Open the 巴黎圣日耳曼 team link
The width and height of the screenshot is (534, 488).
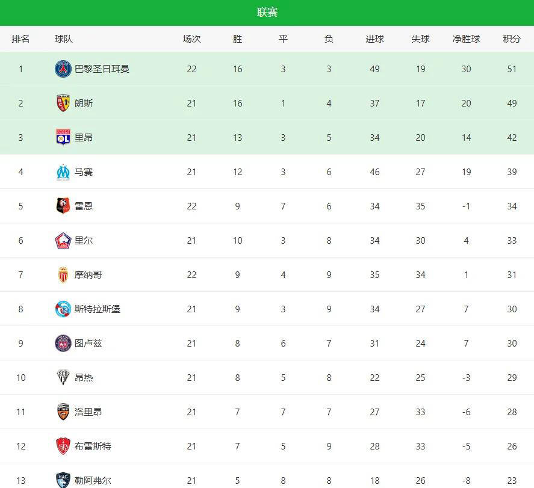[102, 69]
